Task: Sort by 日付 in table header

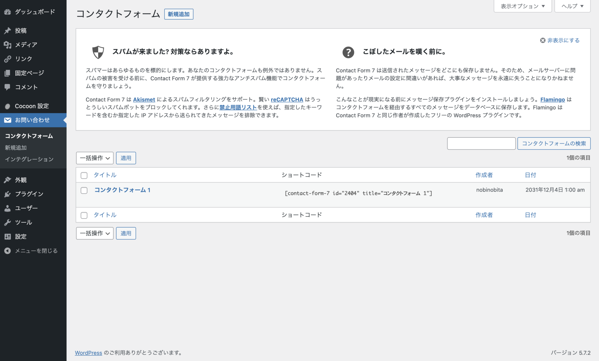Action: [530, 175]
